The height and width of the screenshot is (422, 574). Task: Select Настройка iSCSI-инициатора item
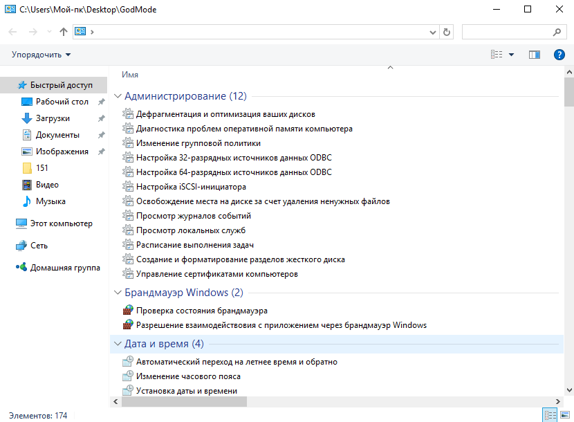[x=191, y=187]
